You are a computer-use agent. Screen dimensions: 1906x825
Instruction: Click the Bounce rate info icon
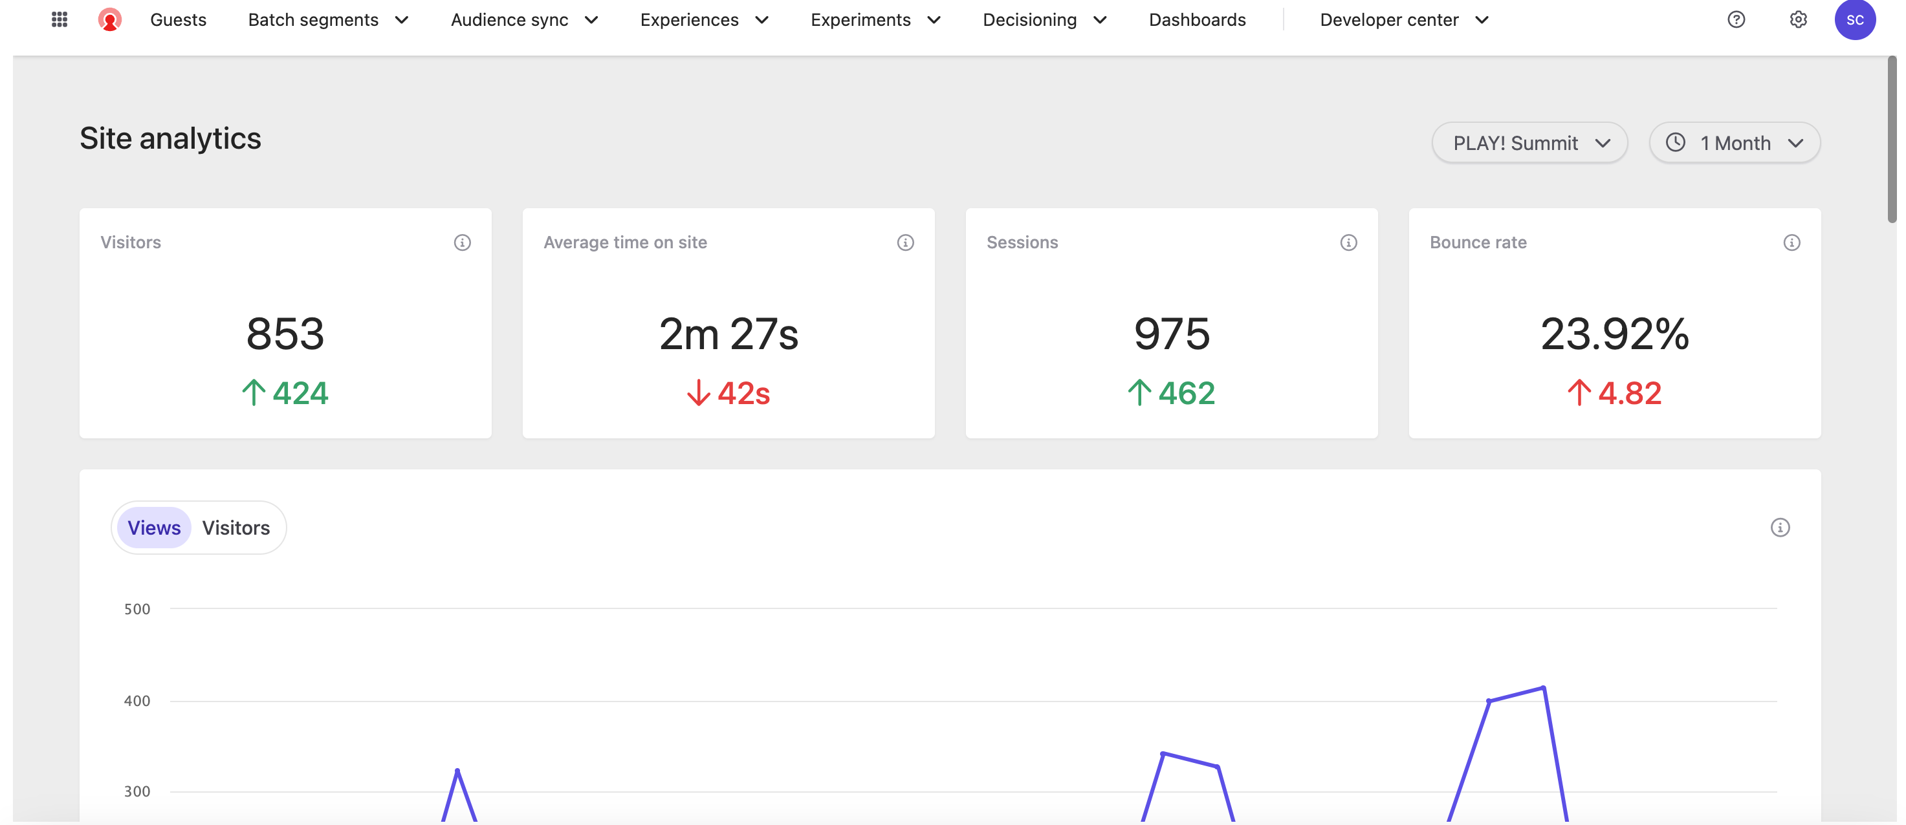(x=1791, y=242)
